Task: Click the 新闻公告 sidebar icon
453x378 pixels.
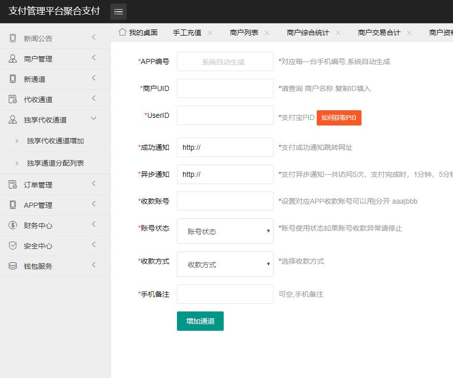Action: tap(13, 38)
